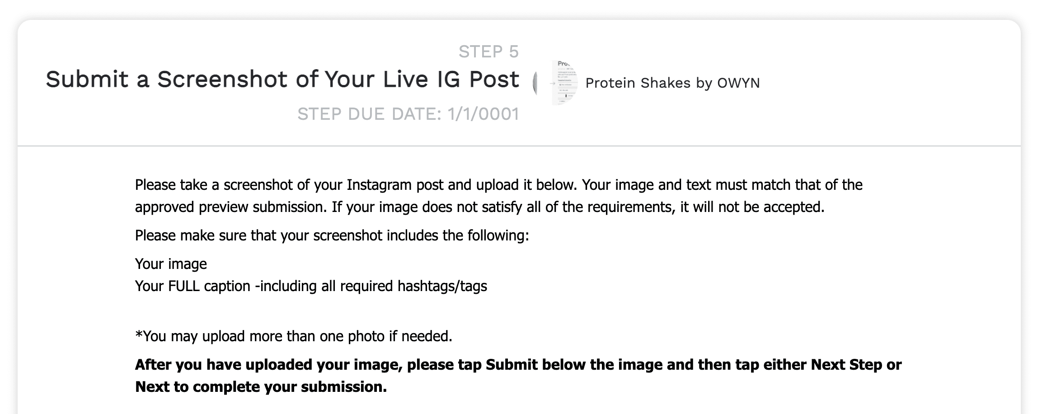
Task: Click the Protein Shakes campaign thumbnail image
Action: (x=565, y=83)
